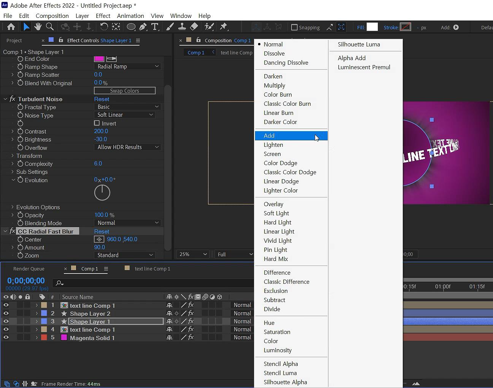Expand the Evolution Options group

coord(13,207)
